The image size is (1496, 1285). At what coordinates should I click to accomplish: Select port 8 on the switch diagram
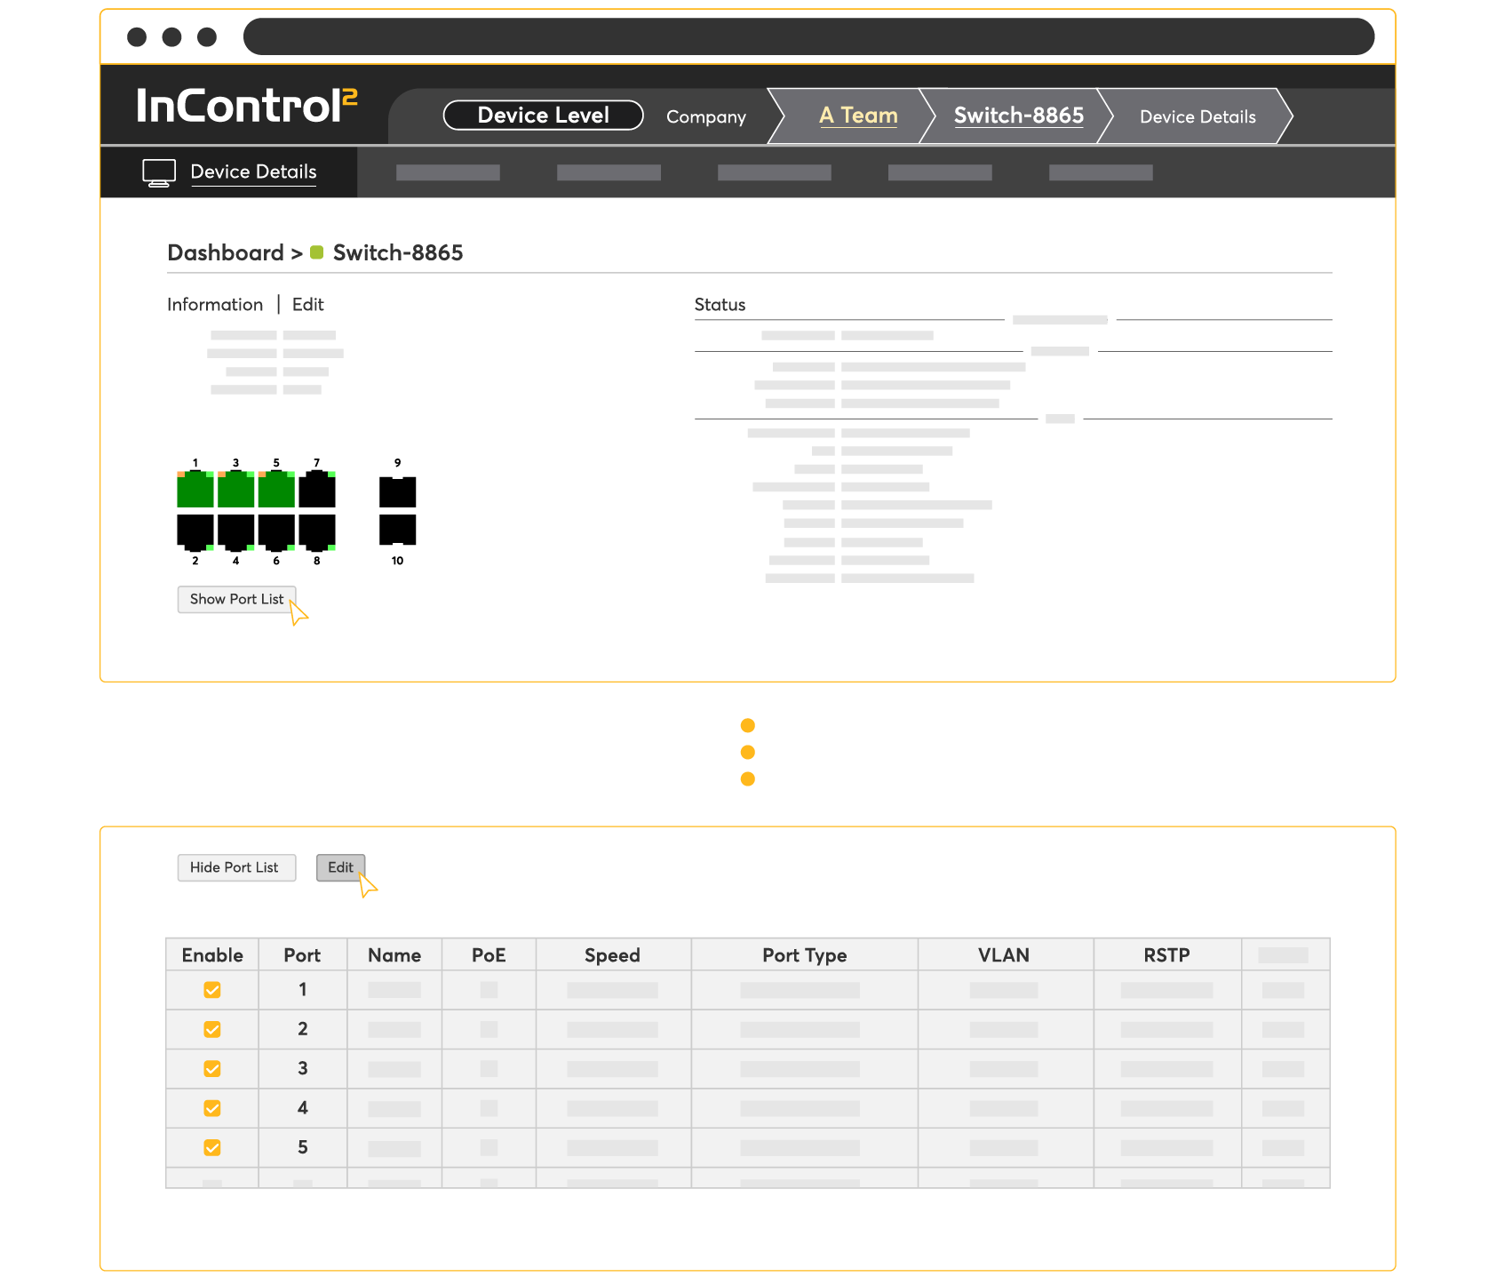click(x=317, y=532)
